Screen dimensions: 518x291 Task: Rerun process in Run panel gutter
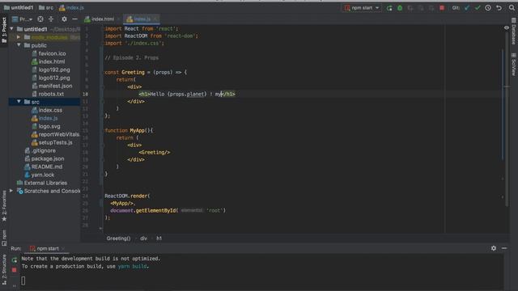point(15,260)
